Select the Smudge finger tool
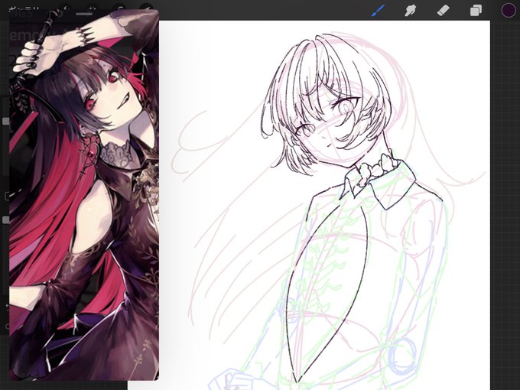Screen dimensions: 520x390 pyautogui.click(x=411, y=10)
